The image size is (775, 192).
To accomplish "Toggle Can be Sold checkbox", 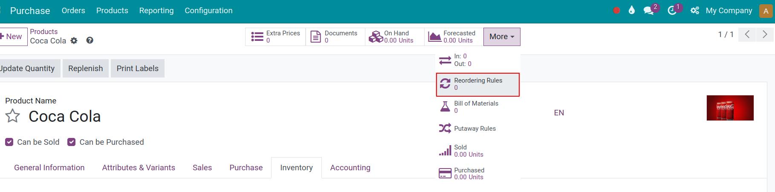I will click(9, 142).
